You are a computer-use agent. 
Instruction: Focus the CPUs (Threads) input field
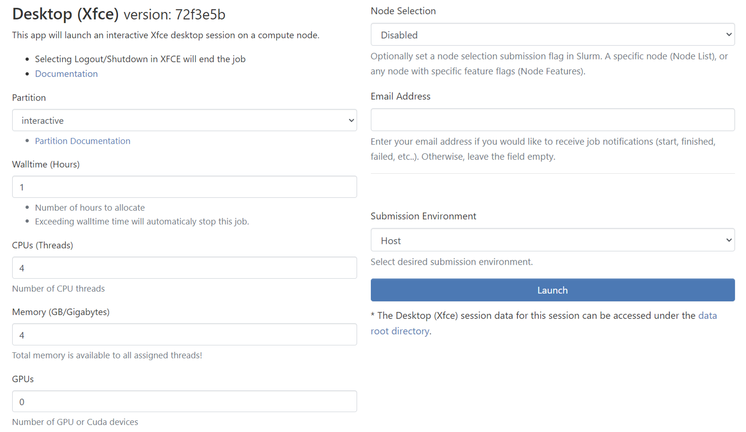(184, 268)
